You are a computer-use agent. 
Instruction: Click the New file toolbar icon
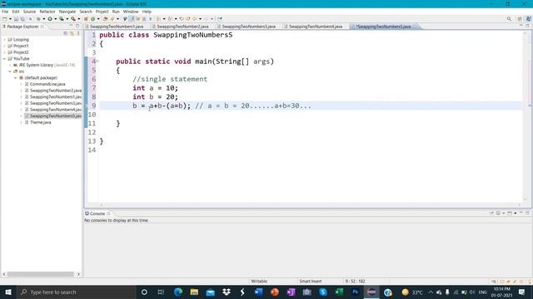(4, 18)
